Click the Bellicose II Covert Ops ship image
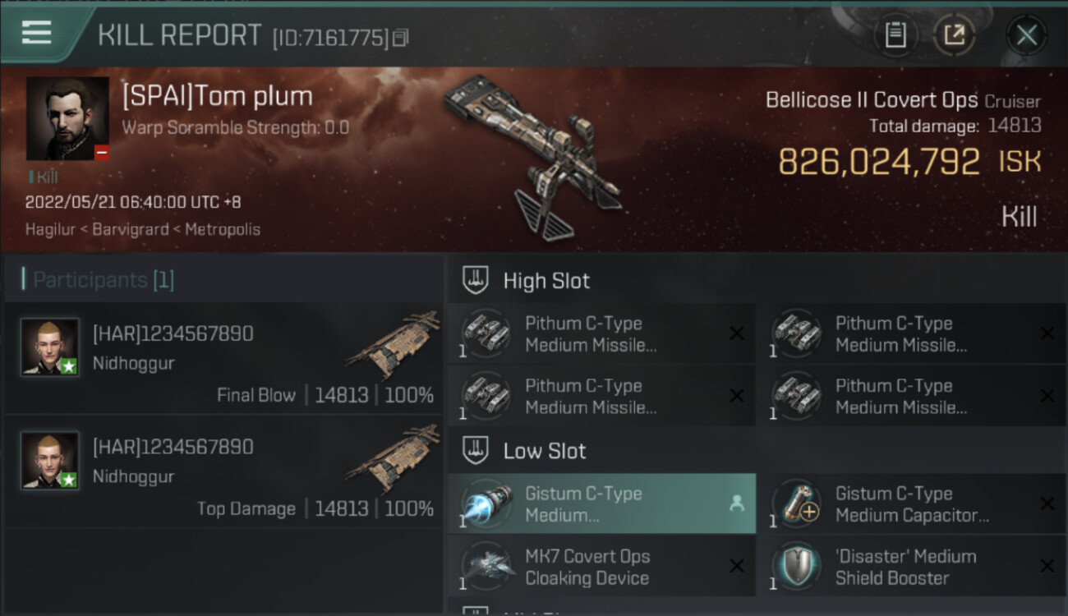Screen dimensions: 1068x616 533,156
